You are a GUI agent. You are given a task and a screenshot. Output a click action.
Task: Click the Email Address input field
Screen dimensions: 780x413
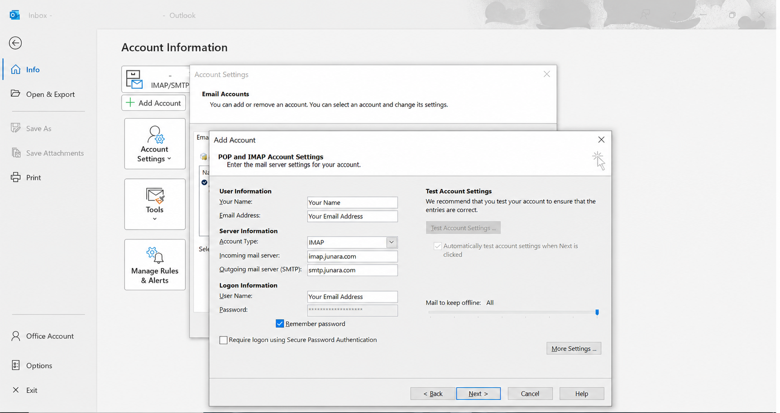tap(352, 216)
